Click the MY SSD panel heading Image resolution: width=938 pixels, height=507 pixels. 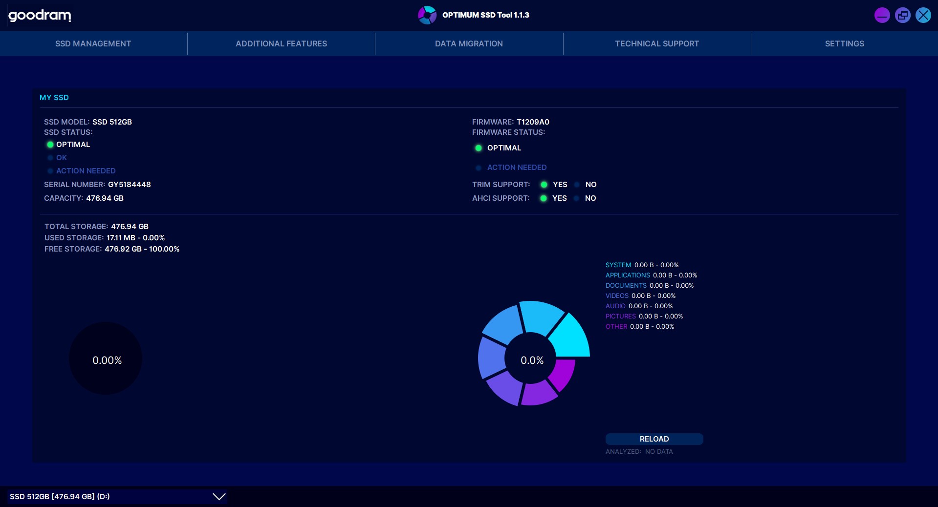(54, 98)
